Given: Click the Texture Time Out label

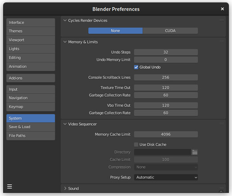Looking at the screenshot, I should [x=115, y=87].
